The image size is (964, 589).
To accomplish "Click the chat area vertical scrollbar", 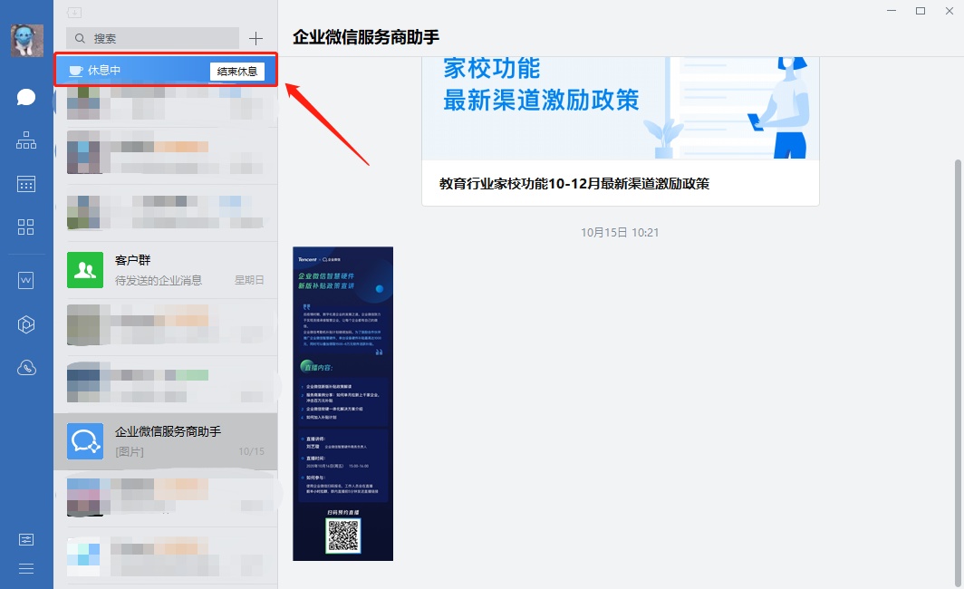I will pos(957,362).
